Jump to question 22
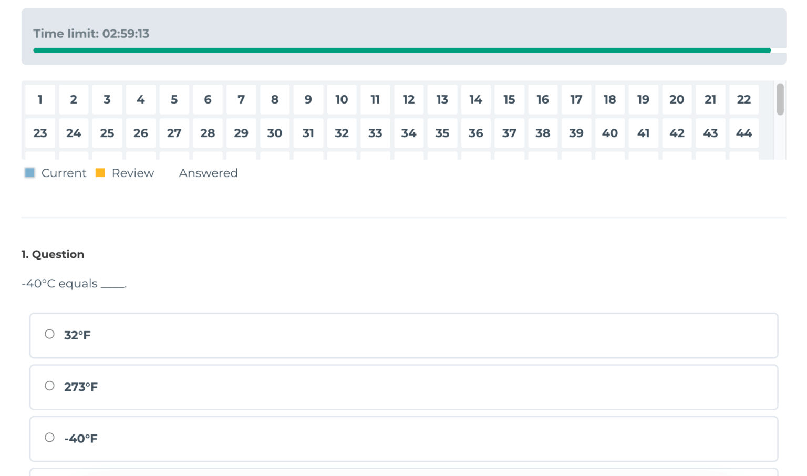 tap(743, 99)
